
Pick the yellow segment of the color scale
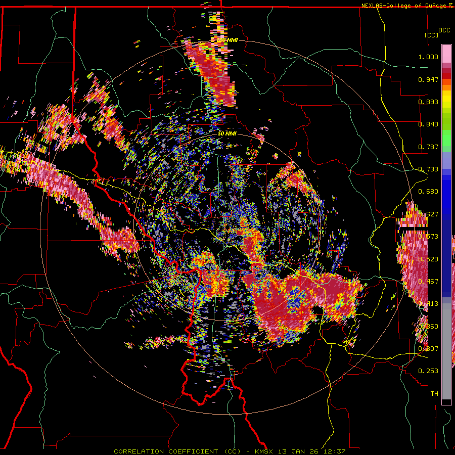[x=446, y=100]
